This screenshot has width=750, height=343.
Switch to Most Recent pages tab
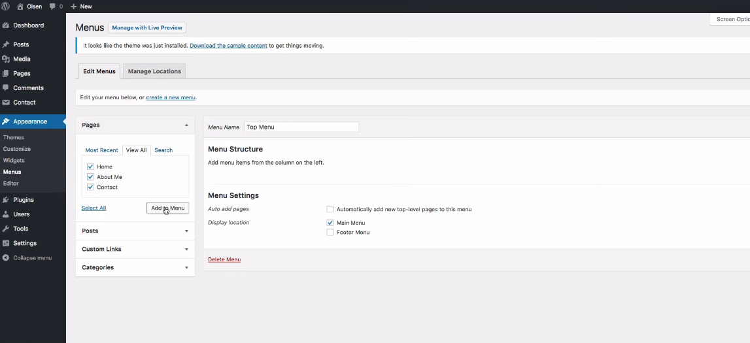pos(101,150)
